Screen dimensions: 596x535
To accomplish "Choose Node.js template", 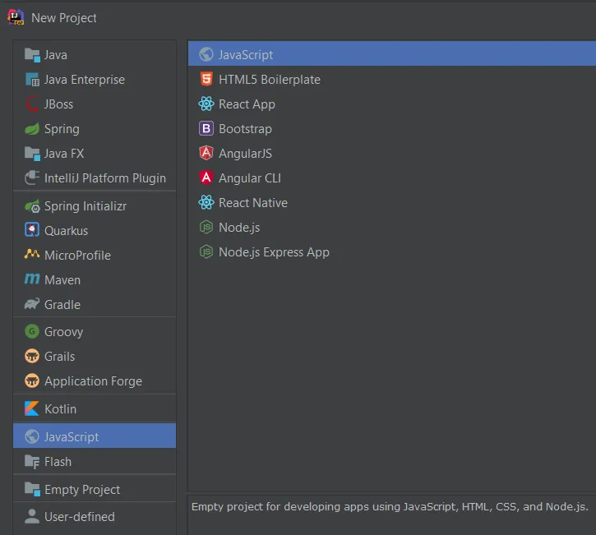I will (392, 227).
